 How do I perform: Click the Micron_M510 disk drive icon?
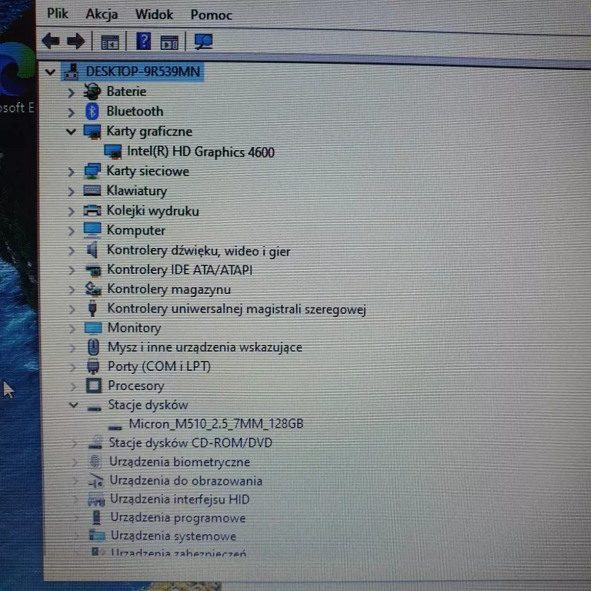(x=115, y=427)
